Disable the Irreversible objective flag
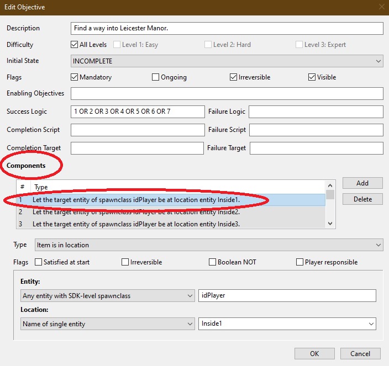Screen dimensions: 389x366 click(x=234, y=77)
